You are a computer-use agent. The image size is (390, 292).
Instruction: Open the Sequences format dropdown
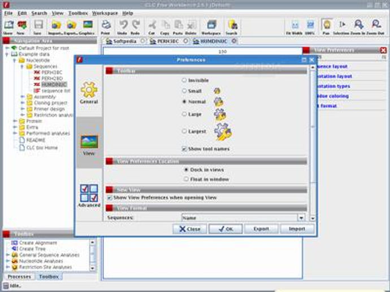[301, 218]
